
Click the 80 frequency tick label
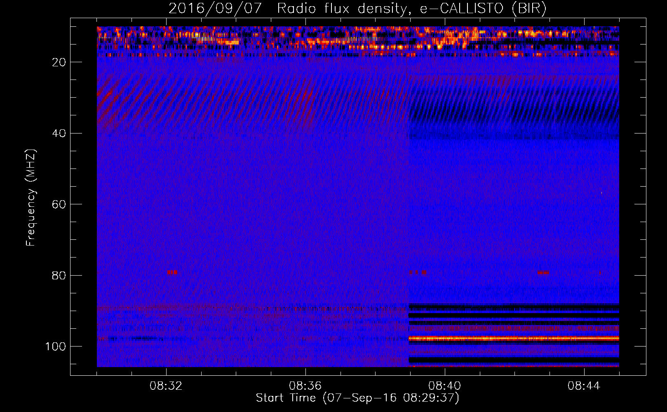click(59, 276)
